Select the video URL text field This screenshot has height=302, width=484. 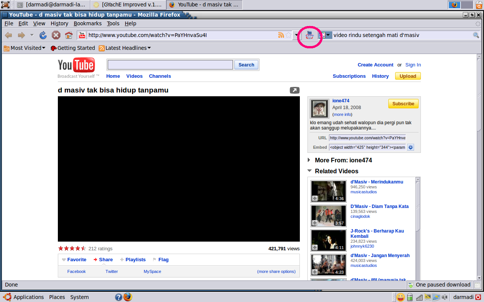(367, 138)
